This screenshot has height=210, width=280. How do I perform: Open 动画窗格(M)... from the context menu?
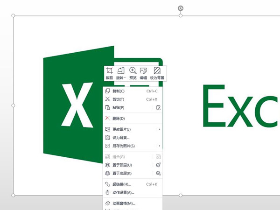[133, 203]
